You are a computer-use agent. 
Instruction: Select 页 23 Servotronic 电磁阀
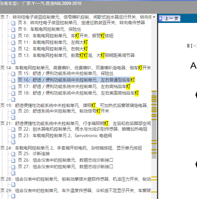(65, 136)
